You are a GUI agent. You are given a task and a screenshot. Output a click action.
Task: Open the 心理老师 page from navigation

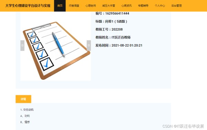pyautogui.click(x=90, y=6)
